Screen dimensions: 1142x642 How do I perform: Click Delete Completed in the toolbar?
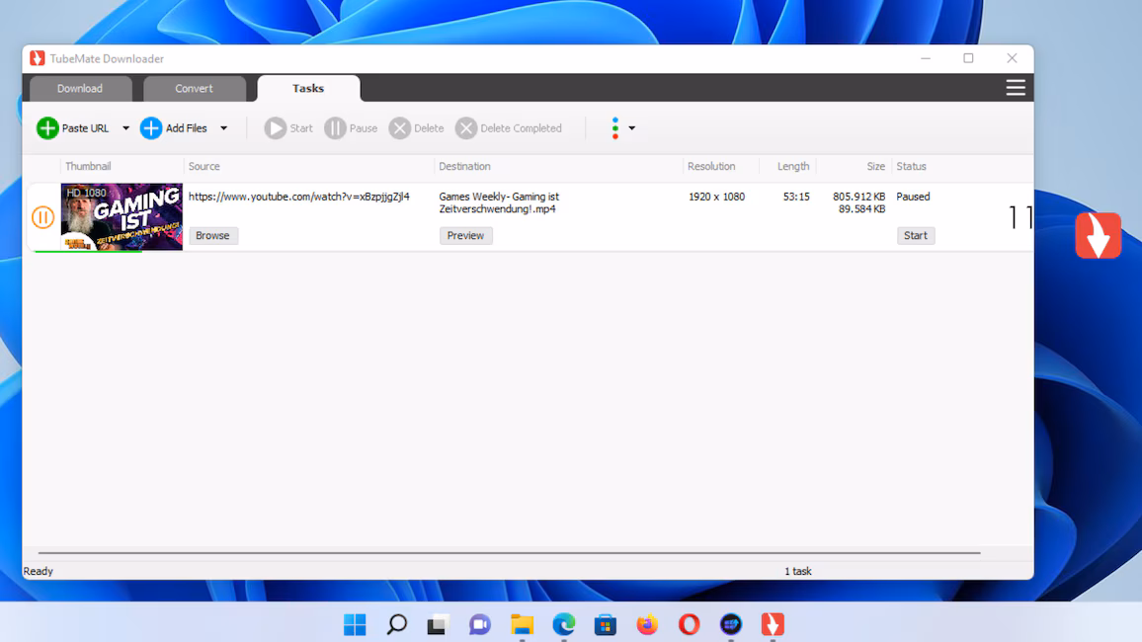pos(509,128)
